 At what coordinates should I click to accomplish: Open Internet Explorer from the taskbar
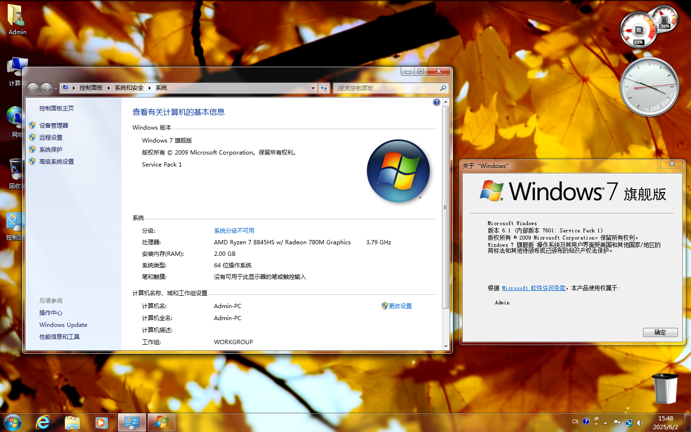pyautogui.click(x=42, y=422)
